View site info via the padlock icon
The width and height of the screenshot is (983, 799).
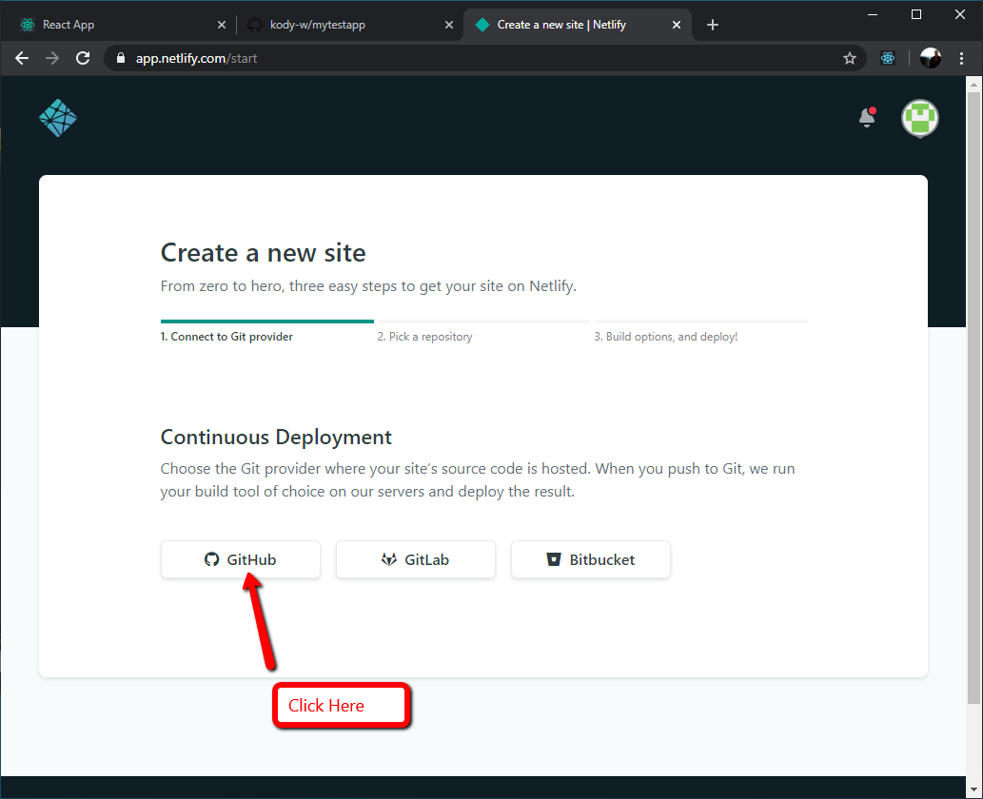(x=121, y=58)
